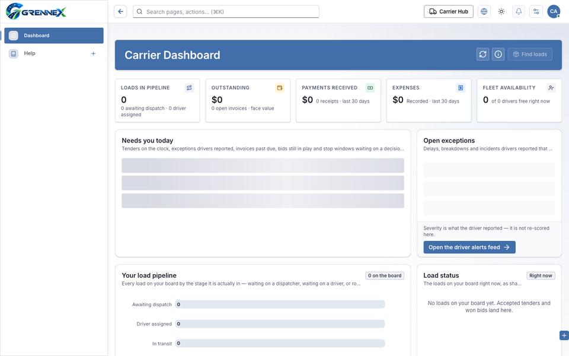The width and height of the screenshot is (569, 356).
Task: Open the display settings sliders icon
Action: [x=536, y=12]
